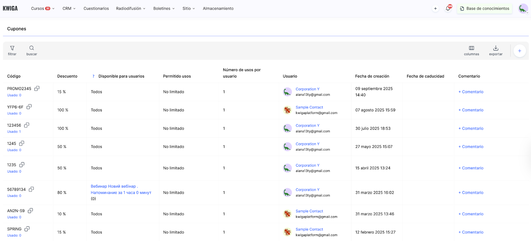Show help for Disponible para usuarios
531x241 pixels.
point(93,76)
